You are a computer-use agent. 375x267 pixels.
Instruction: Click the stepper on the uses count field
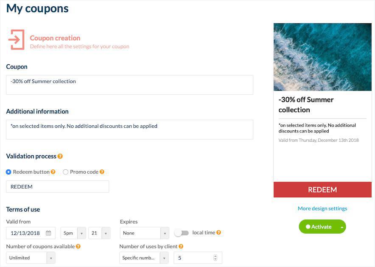coord(215,258)
